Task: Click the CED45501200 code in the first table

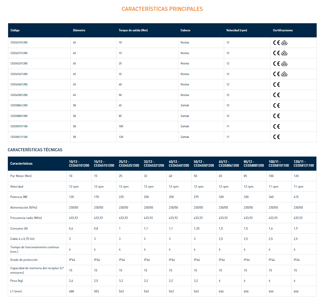Action: (x=19, y=95)
